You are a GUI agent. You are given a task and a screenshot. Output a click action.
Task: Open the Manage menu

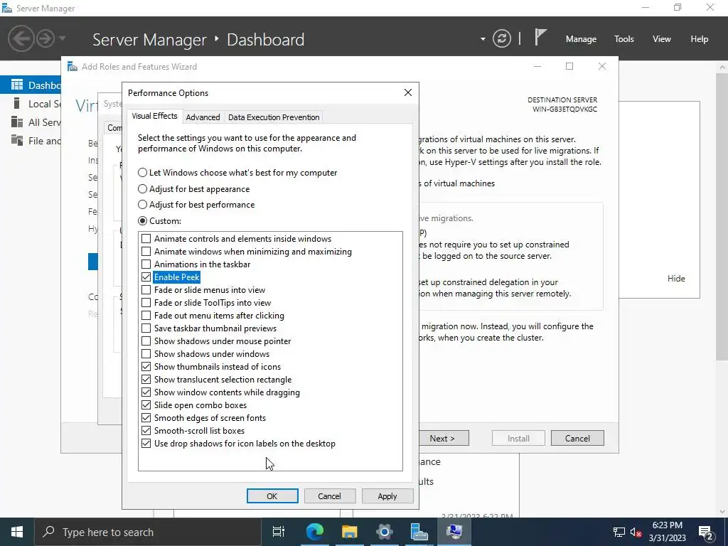pyautogui.click(x=581, y=39)
